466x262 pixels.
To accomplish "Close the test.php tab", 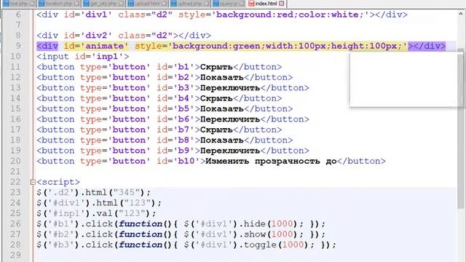I will (x=32, y=4).
